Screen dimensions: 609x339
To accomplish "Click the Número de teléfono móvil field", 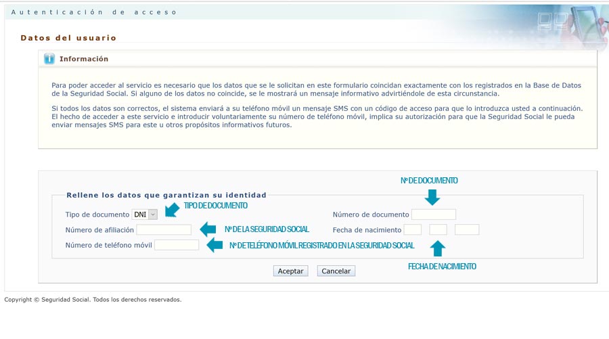I will tap(177, 245).
